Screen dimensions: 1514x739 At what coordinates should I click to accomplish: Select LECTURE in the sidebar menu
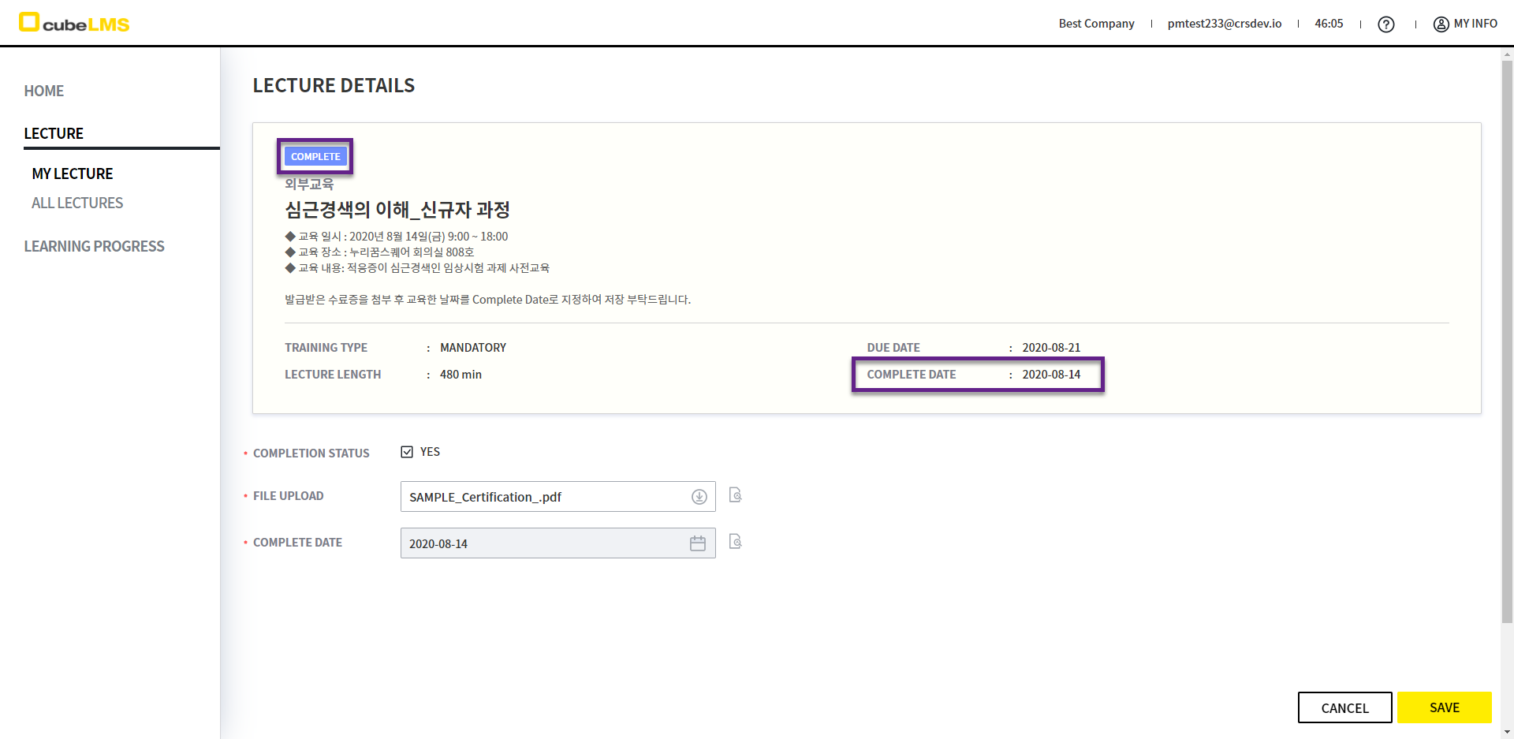[54, 133]
